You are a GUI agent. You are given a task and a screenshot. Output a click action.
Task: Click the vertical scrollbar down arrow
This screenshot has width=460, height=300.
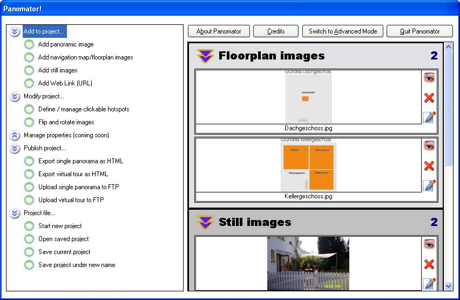[x=448, y=286]
